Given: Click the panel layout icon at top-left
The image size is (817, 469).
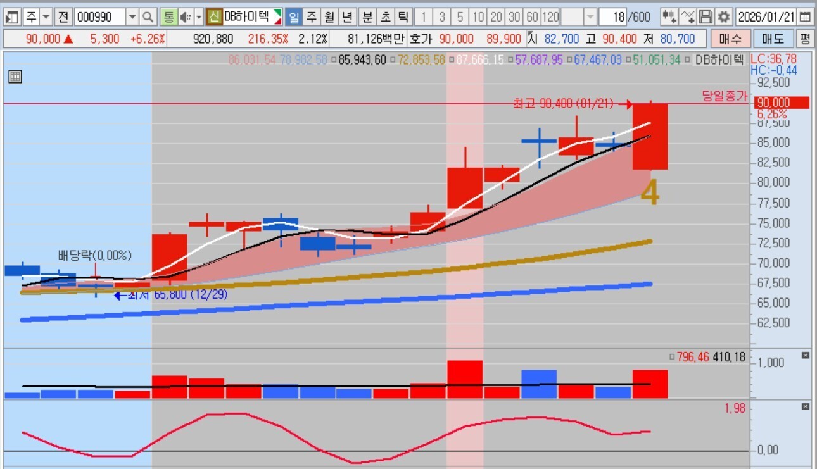Looking at the screenshot, I should coord(12,16).
